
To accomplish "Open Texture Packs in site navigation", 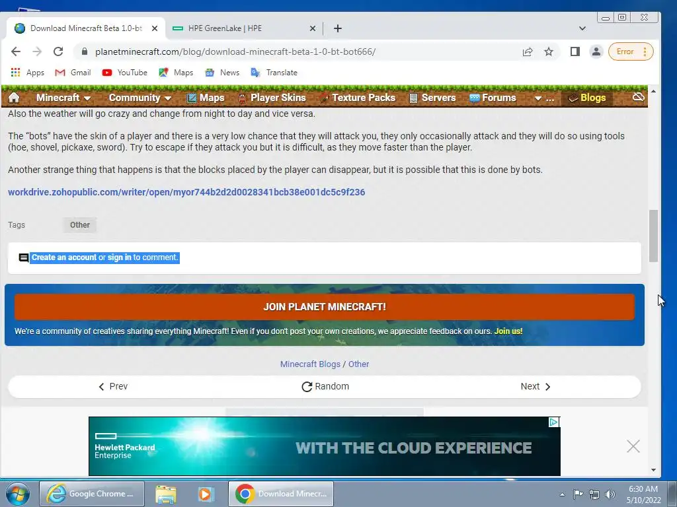I will coord(358,98).
